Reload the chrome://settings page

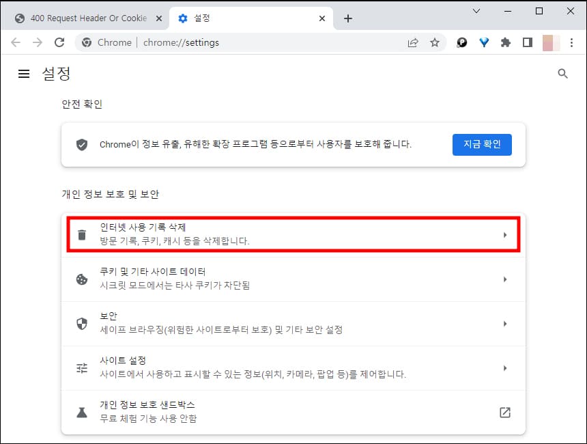coord(59,42)
